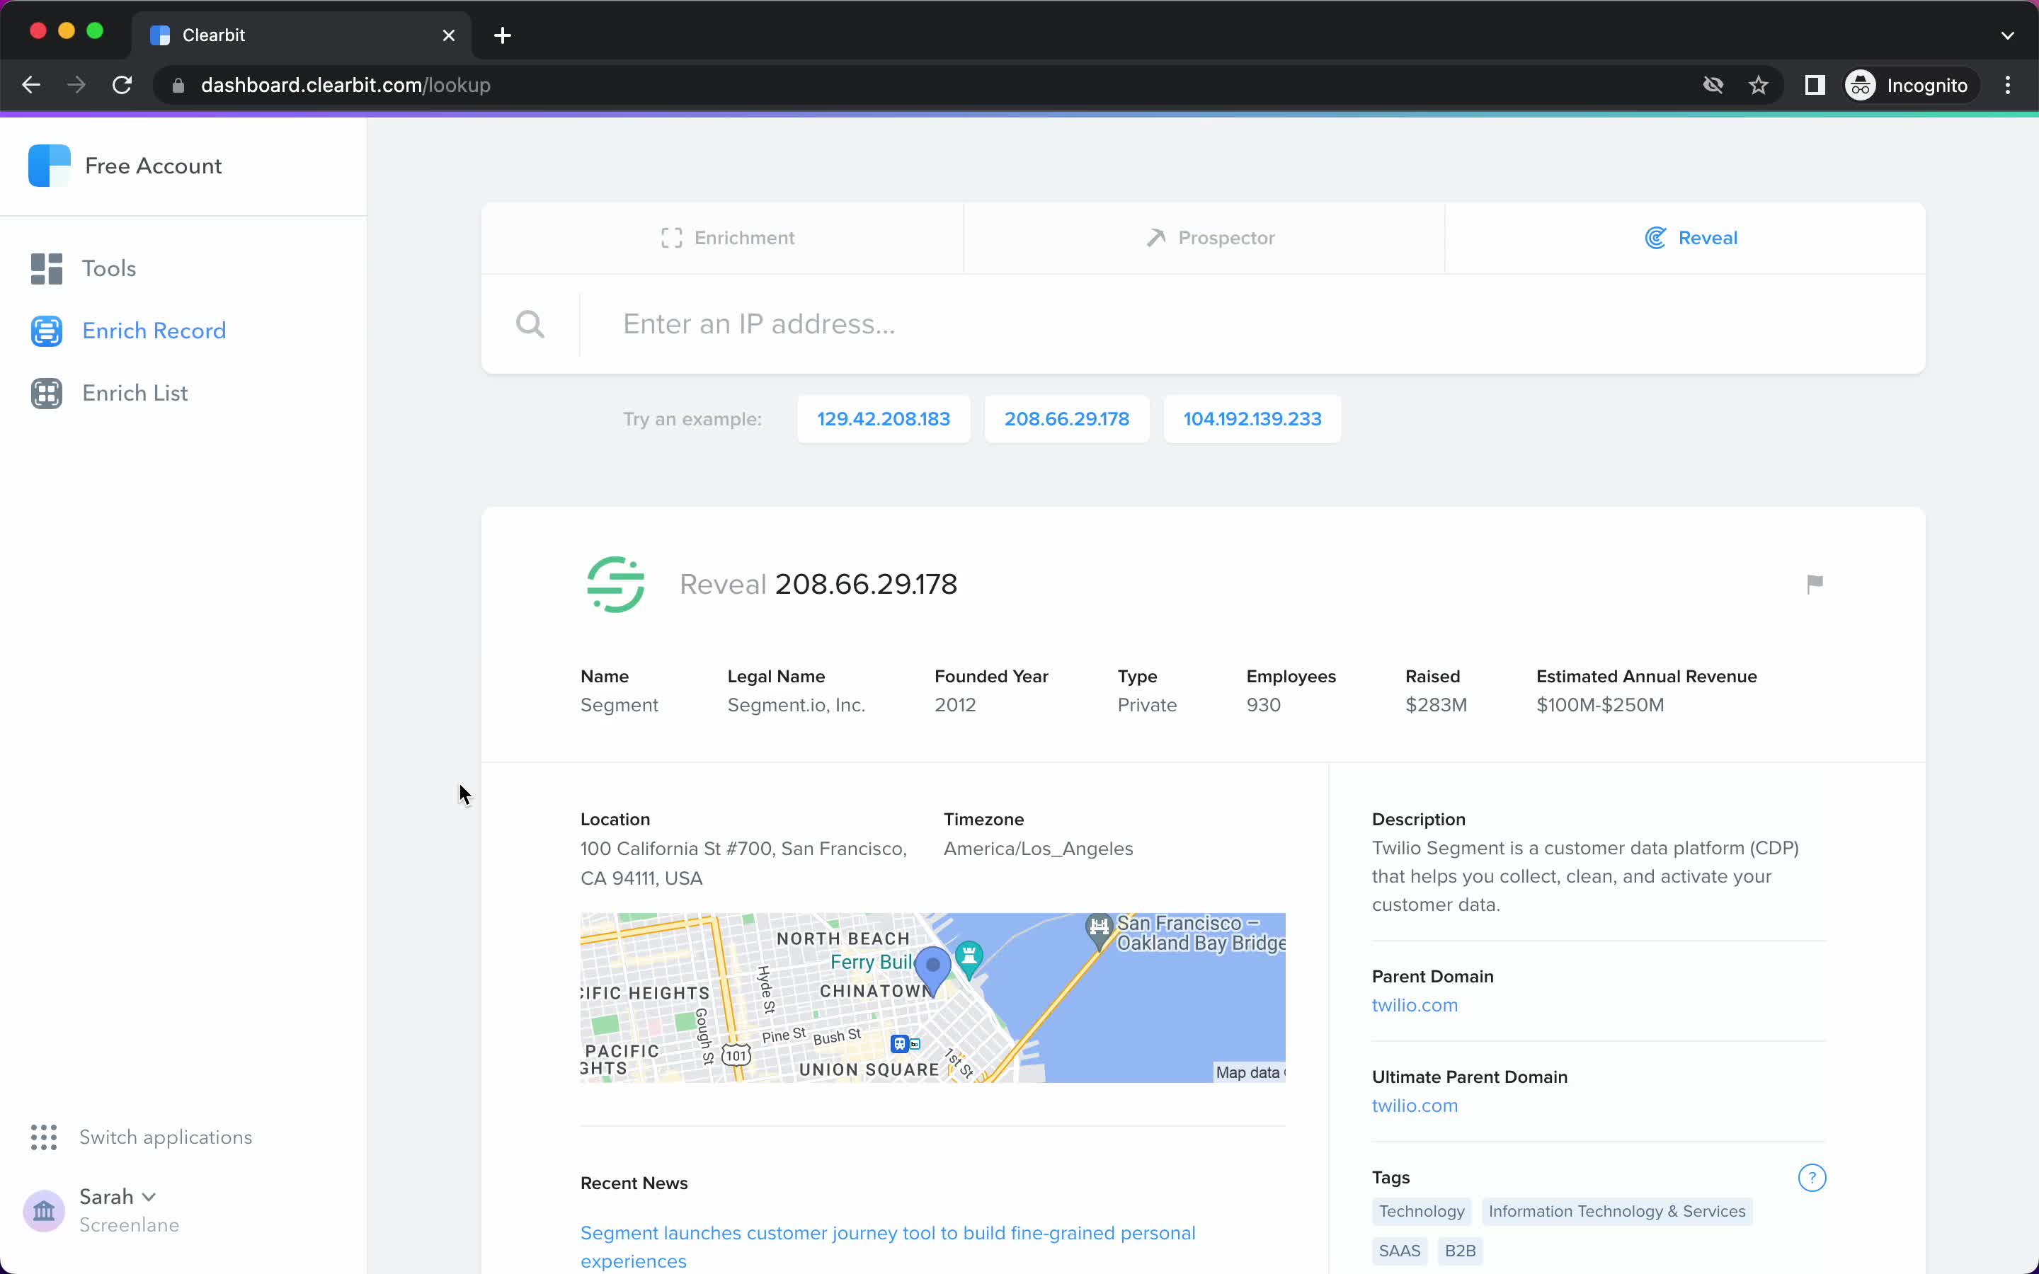Click the Ferry Building map marker
Image resolution: width=2039 pixels, height=1274 pixels.
coord(969,960)
